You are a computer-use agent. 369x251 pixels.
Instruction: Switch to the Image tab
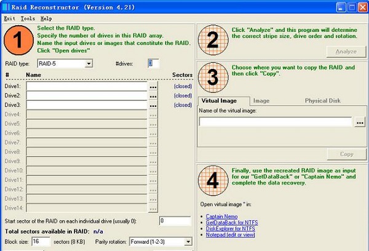coord(261,101)
